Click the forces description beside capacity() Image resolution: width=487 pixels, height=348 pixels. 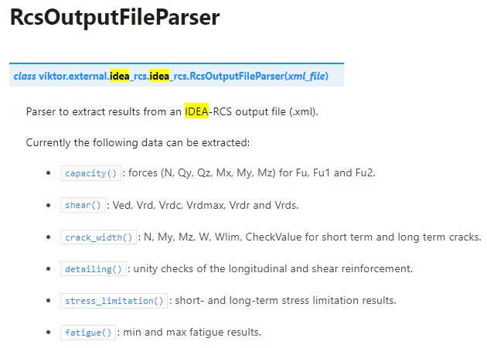[252, 172]
